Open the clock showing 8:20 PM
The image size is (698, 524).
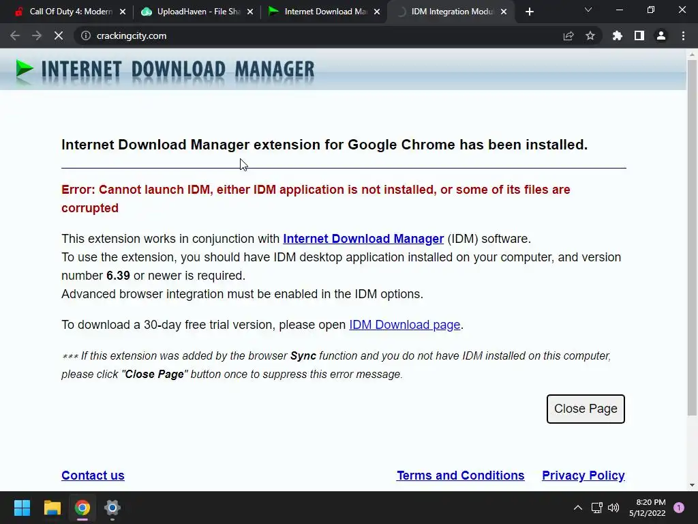648,508
